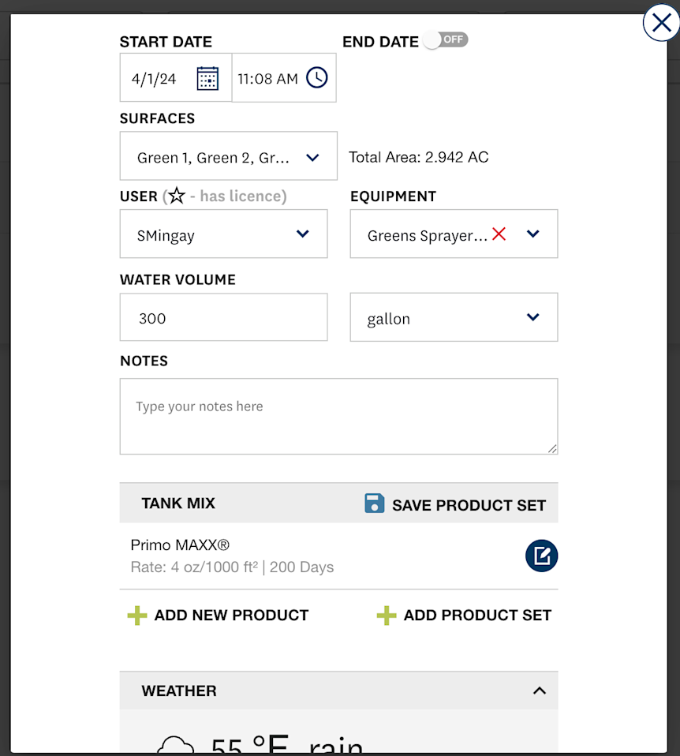680x756 pixels.
Task: Click the Add New Product link
Action: pos(231,616)
